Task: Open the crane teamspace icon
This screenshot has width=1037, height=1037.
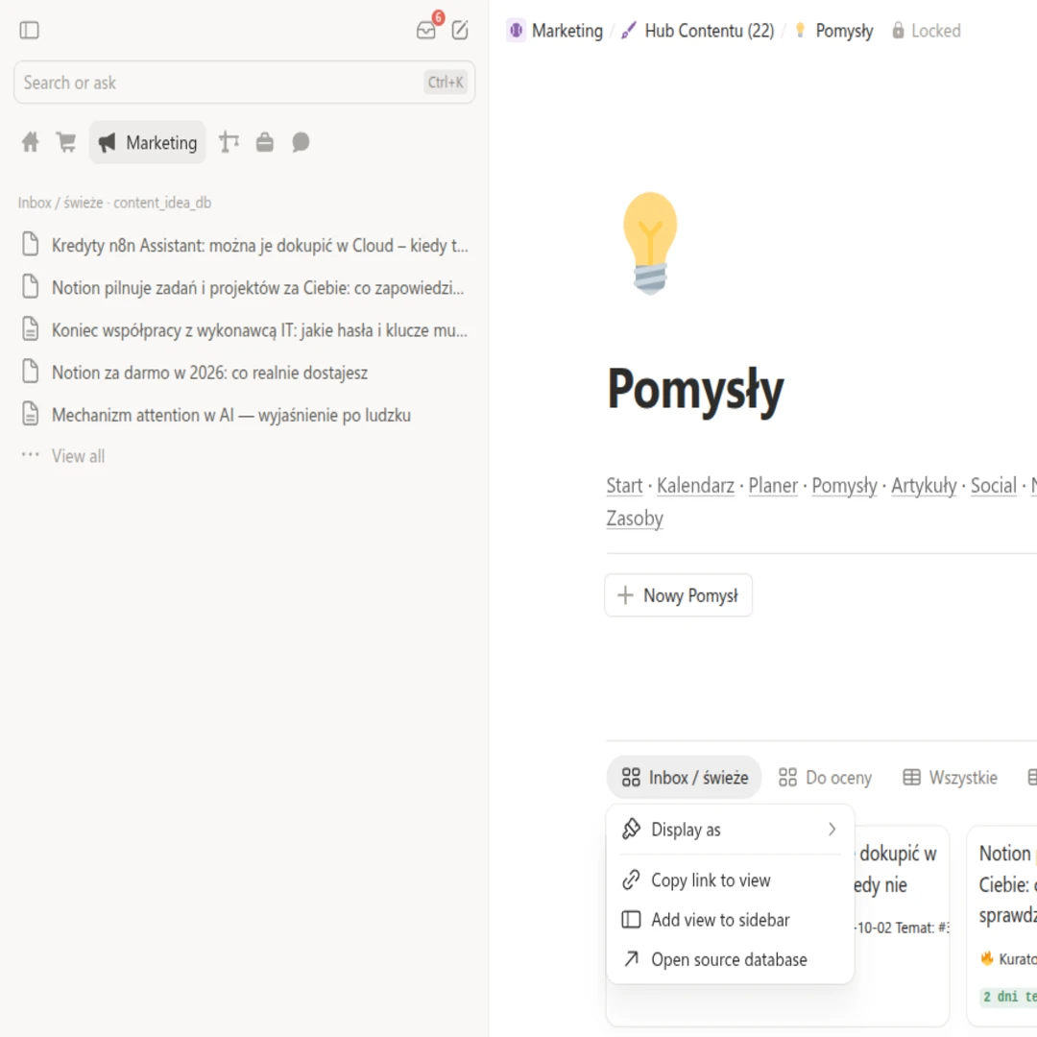Action: (x=229, y=142)
